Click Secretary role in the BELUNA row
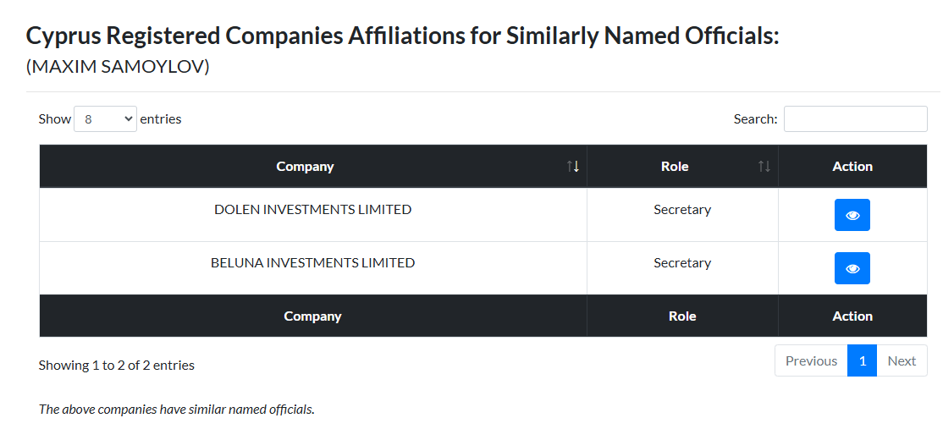943x429 pixels. click(682, 262)
